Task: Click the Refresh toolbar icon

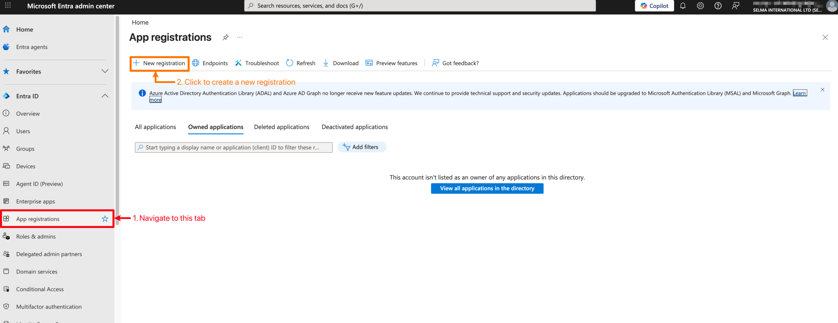Action: pos(289,63)
